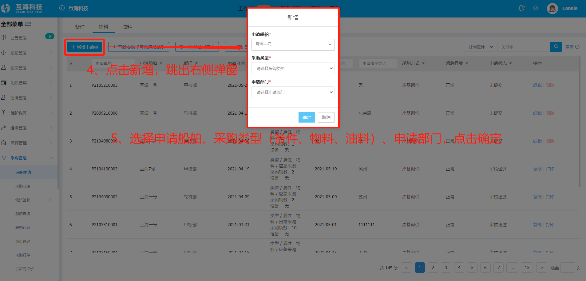The width and height of the screenshot is (586, 281).
Task: Click the 维修管理 wrench icon
Action: 4,127
